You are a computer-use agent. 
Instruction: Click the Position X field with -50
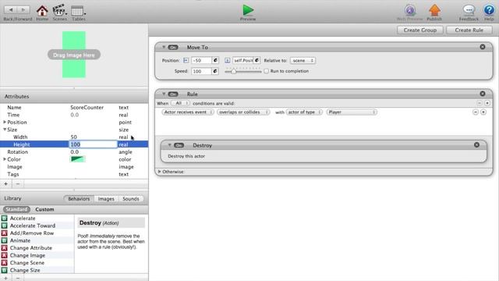pos(201,60)
